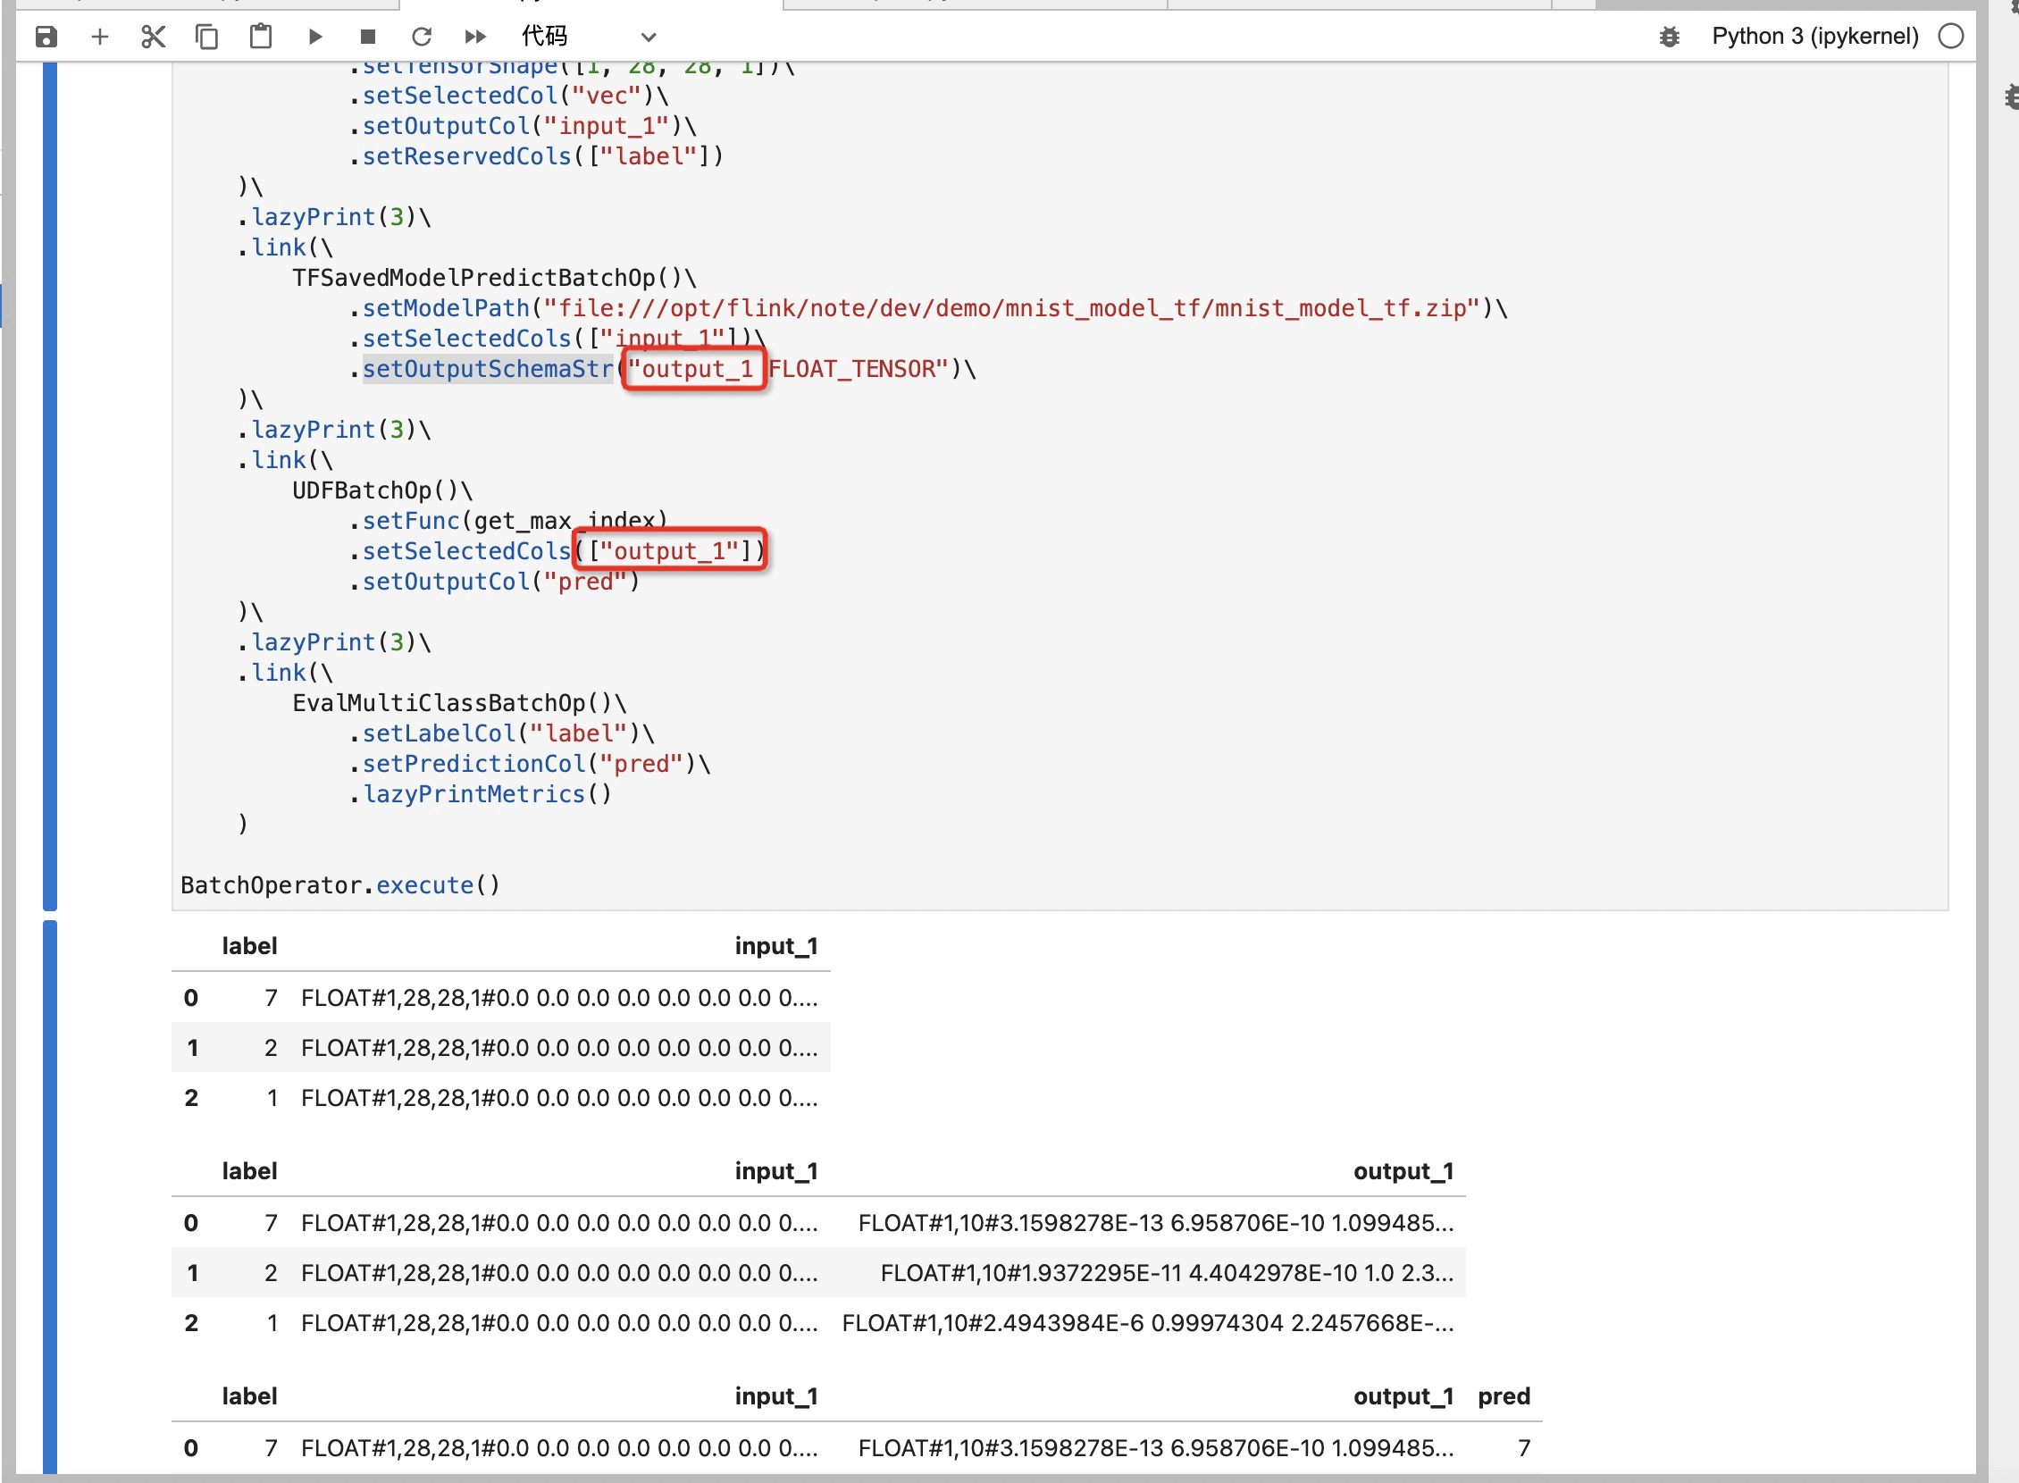This screenshot has width=2019, height=1483.
Task: Click the pred value 7 in the third table
Action: (x=1523, y=1448)
